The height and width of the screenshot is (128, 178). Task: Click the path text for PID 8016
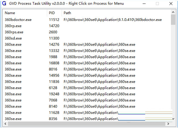99,69
